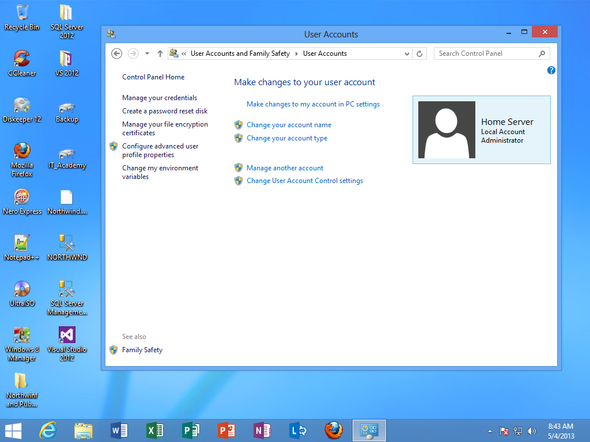Select Visual Studio 2012 shortcut
Image resolution: width=590 pixels, height=442 pixels.
[x=67, y=344]
